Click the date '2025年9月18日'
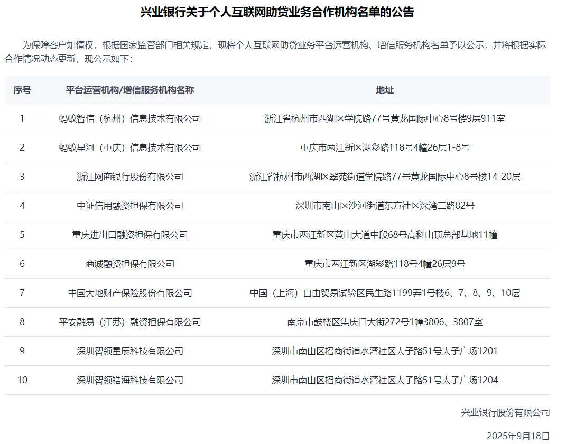 (518, 436)
